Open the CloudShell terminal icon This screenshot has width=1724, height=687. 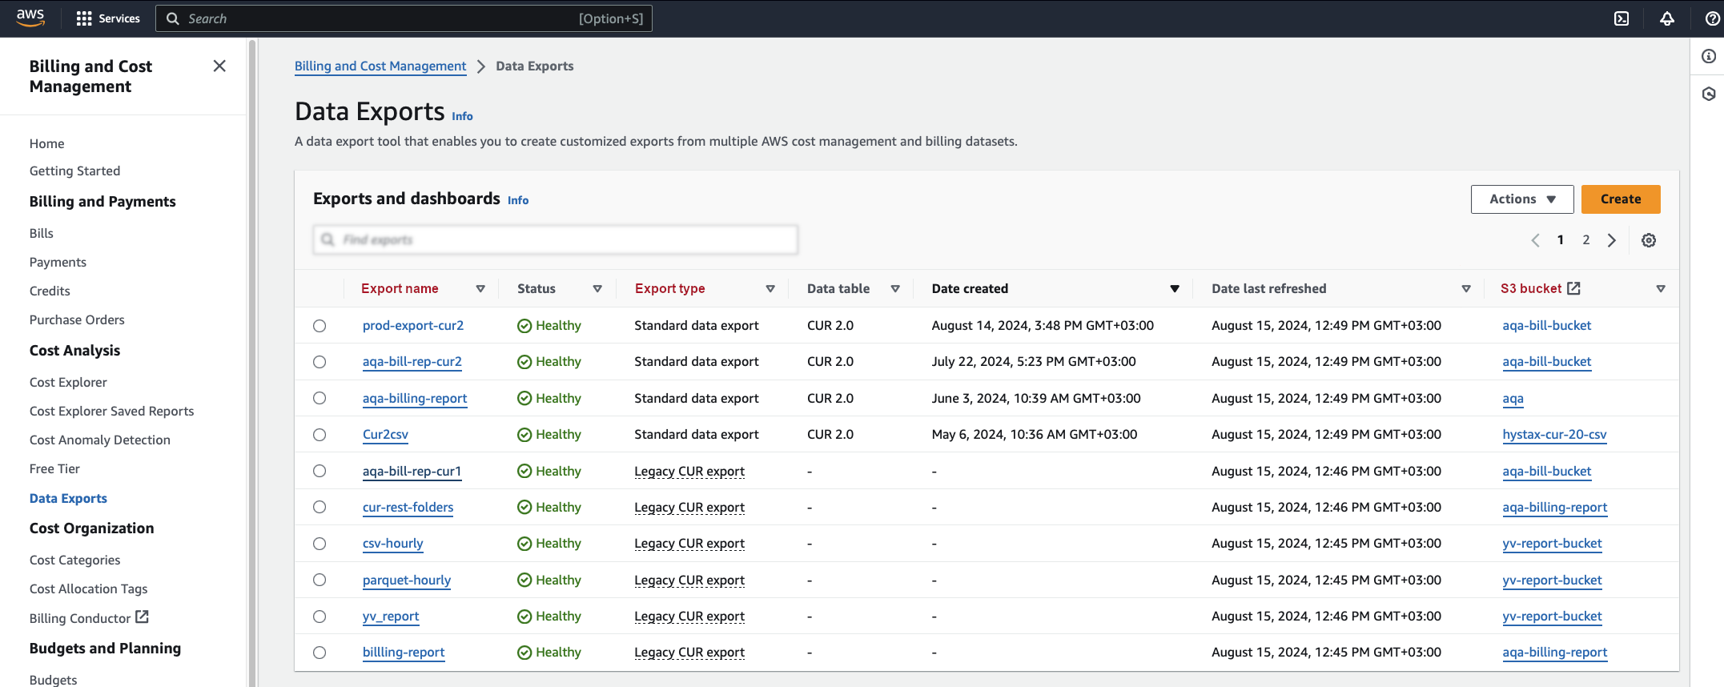pos(1622,18)
